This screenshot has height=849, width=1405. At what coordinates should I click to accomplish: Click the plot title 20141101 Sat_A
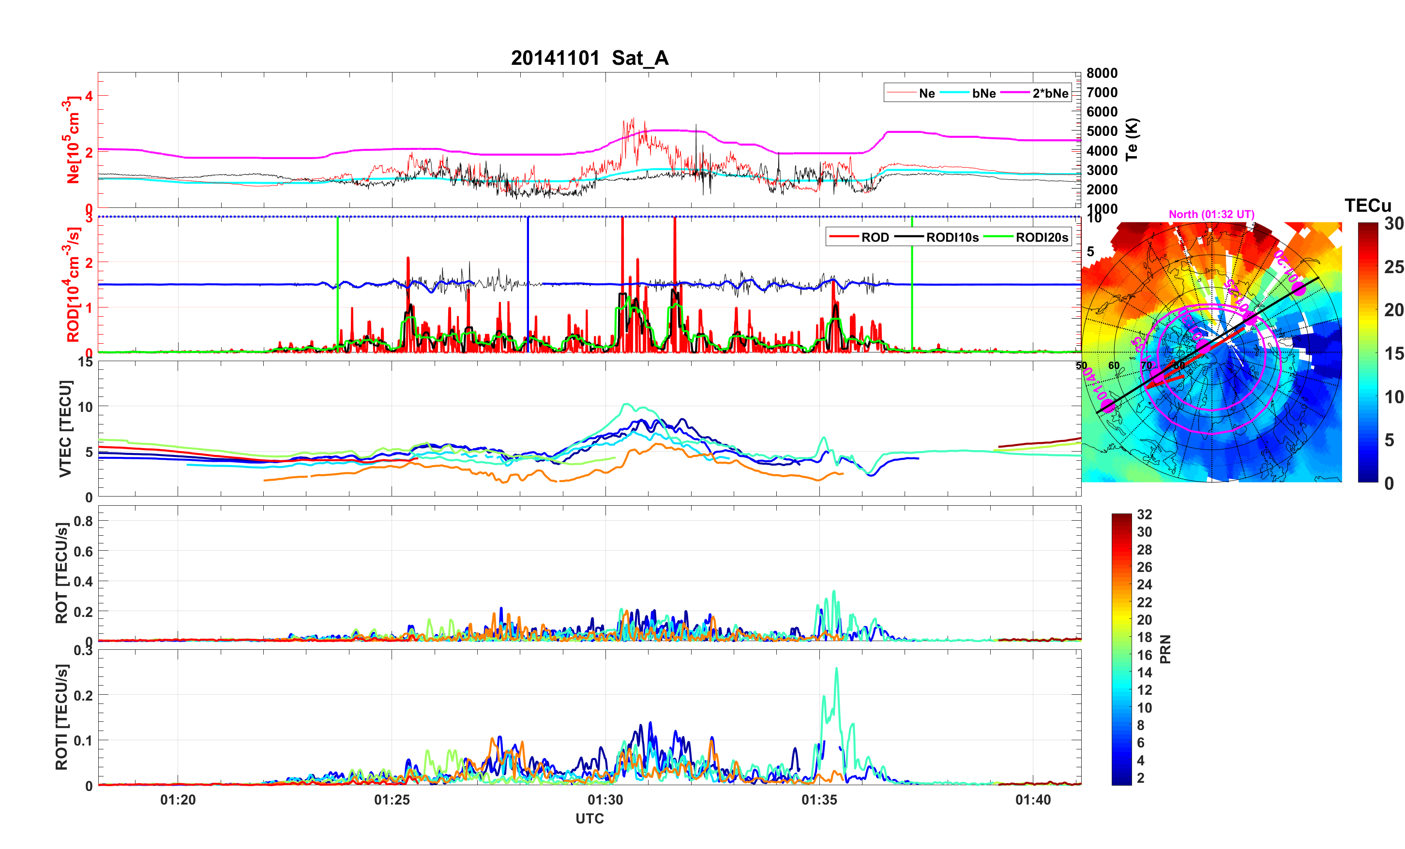589,58
